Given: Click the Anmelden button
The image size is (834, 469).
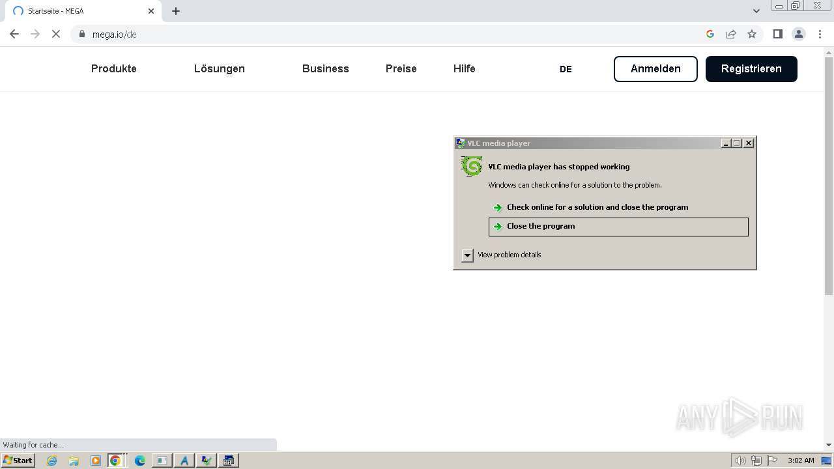Looking at the screenshot, I should click(655, 69).
